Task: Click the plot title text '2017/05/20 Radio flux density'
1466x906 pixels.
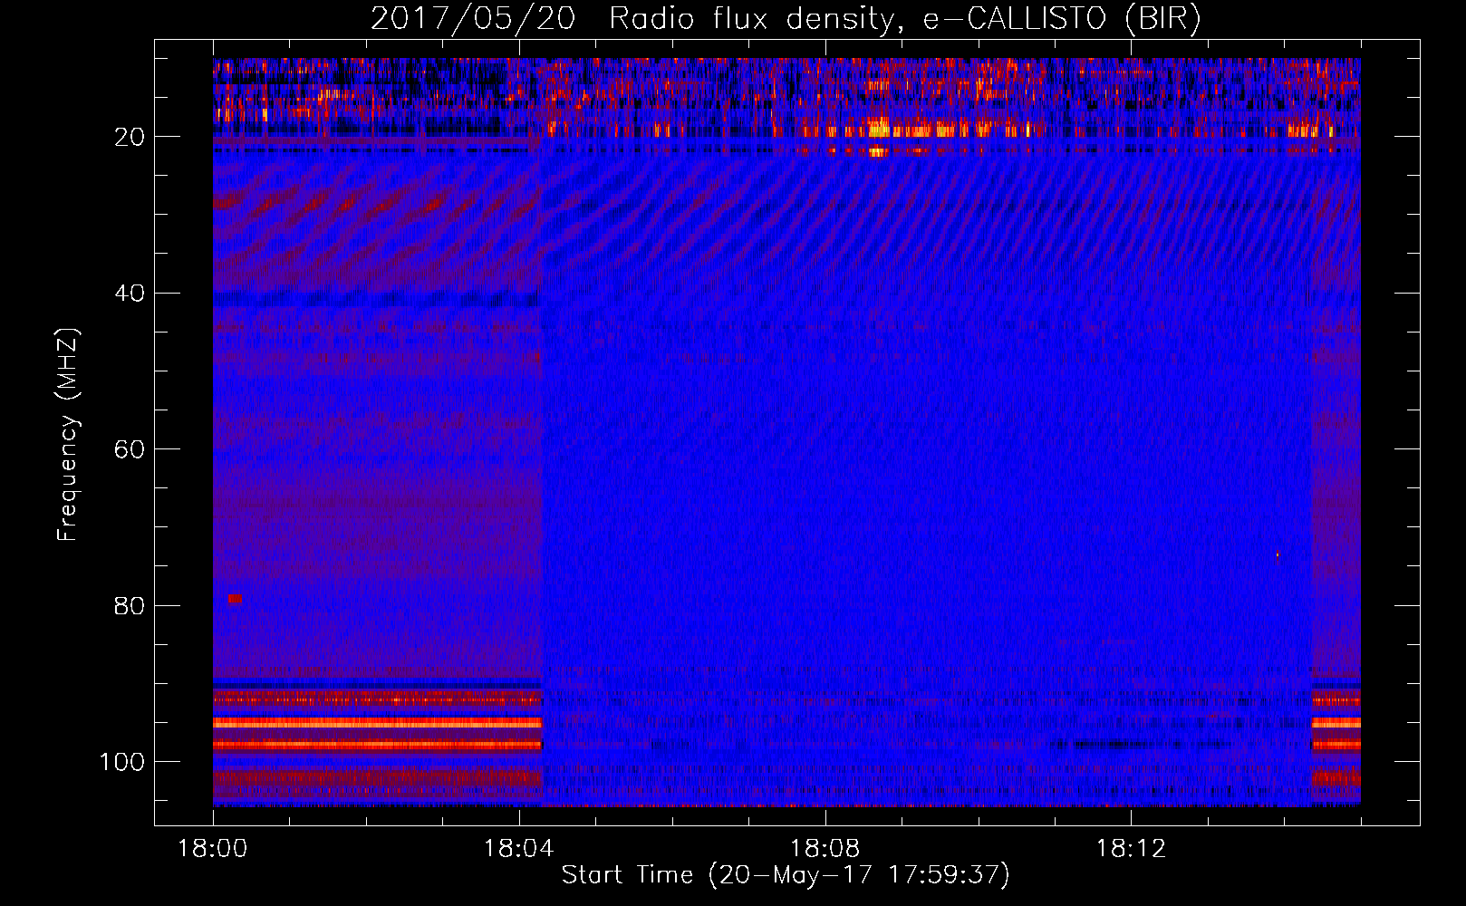Action: pyautogui.click(x=631, y=19)
